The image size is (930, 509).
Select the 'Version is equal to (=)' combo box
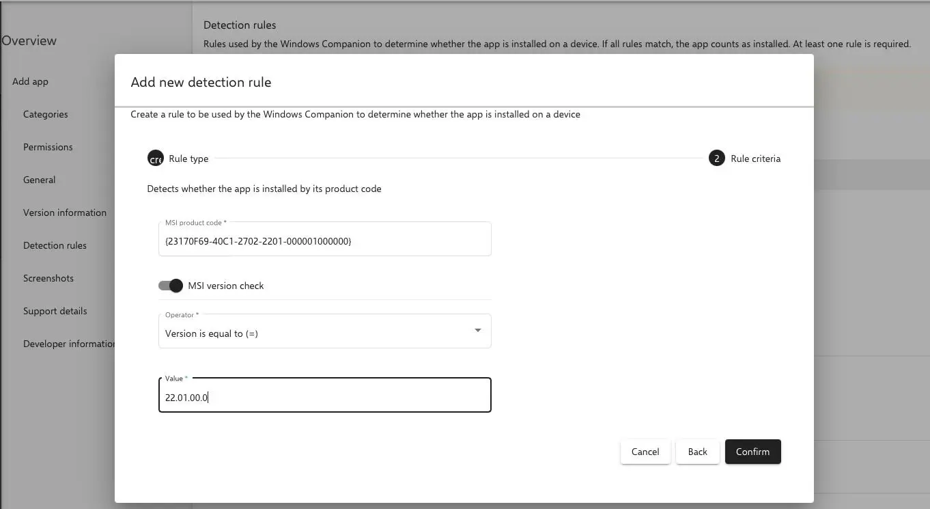tap(314, 333)
